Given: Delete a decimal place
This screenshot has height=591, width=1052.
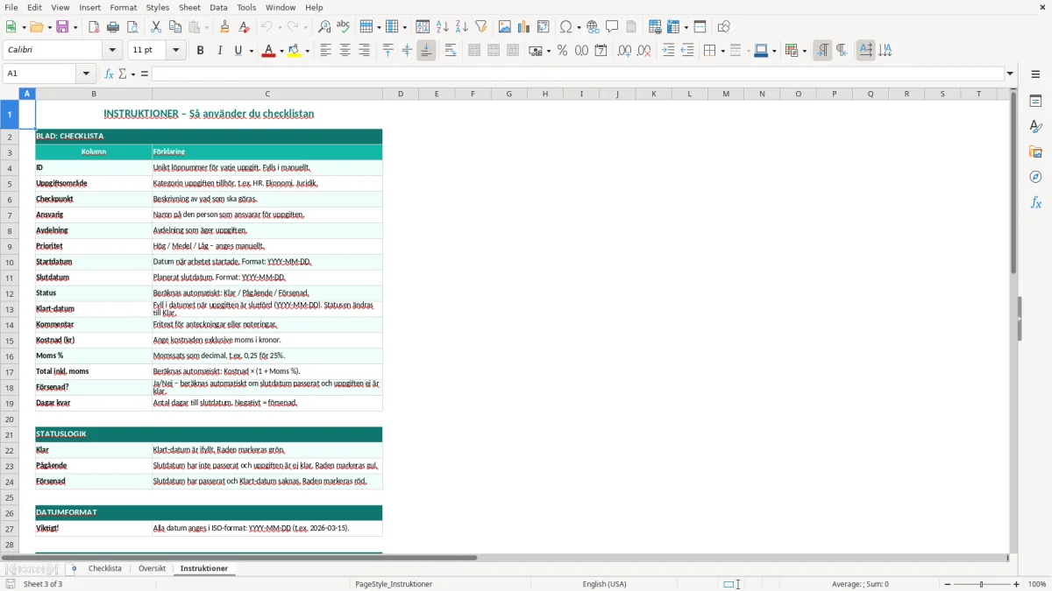Looking at the screenshot, I should (x=643, y=51).
